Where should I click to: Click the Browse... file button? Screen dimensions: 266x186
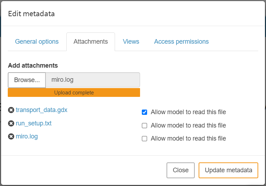[27, 80]
